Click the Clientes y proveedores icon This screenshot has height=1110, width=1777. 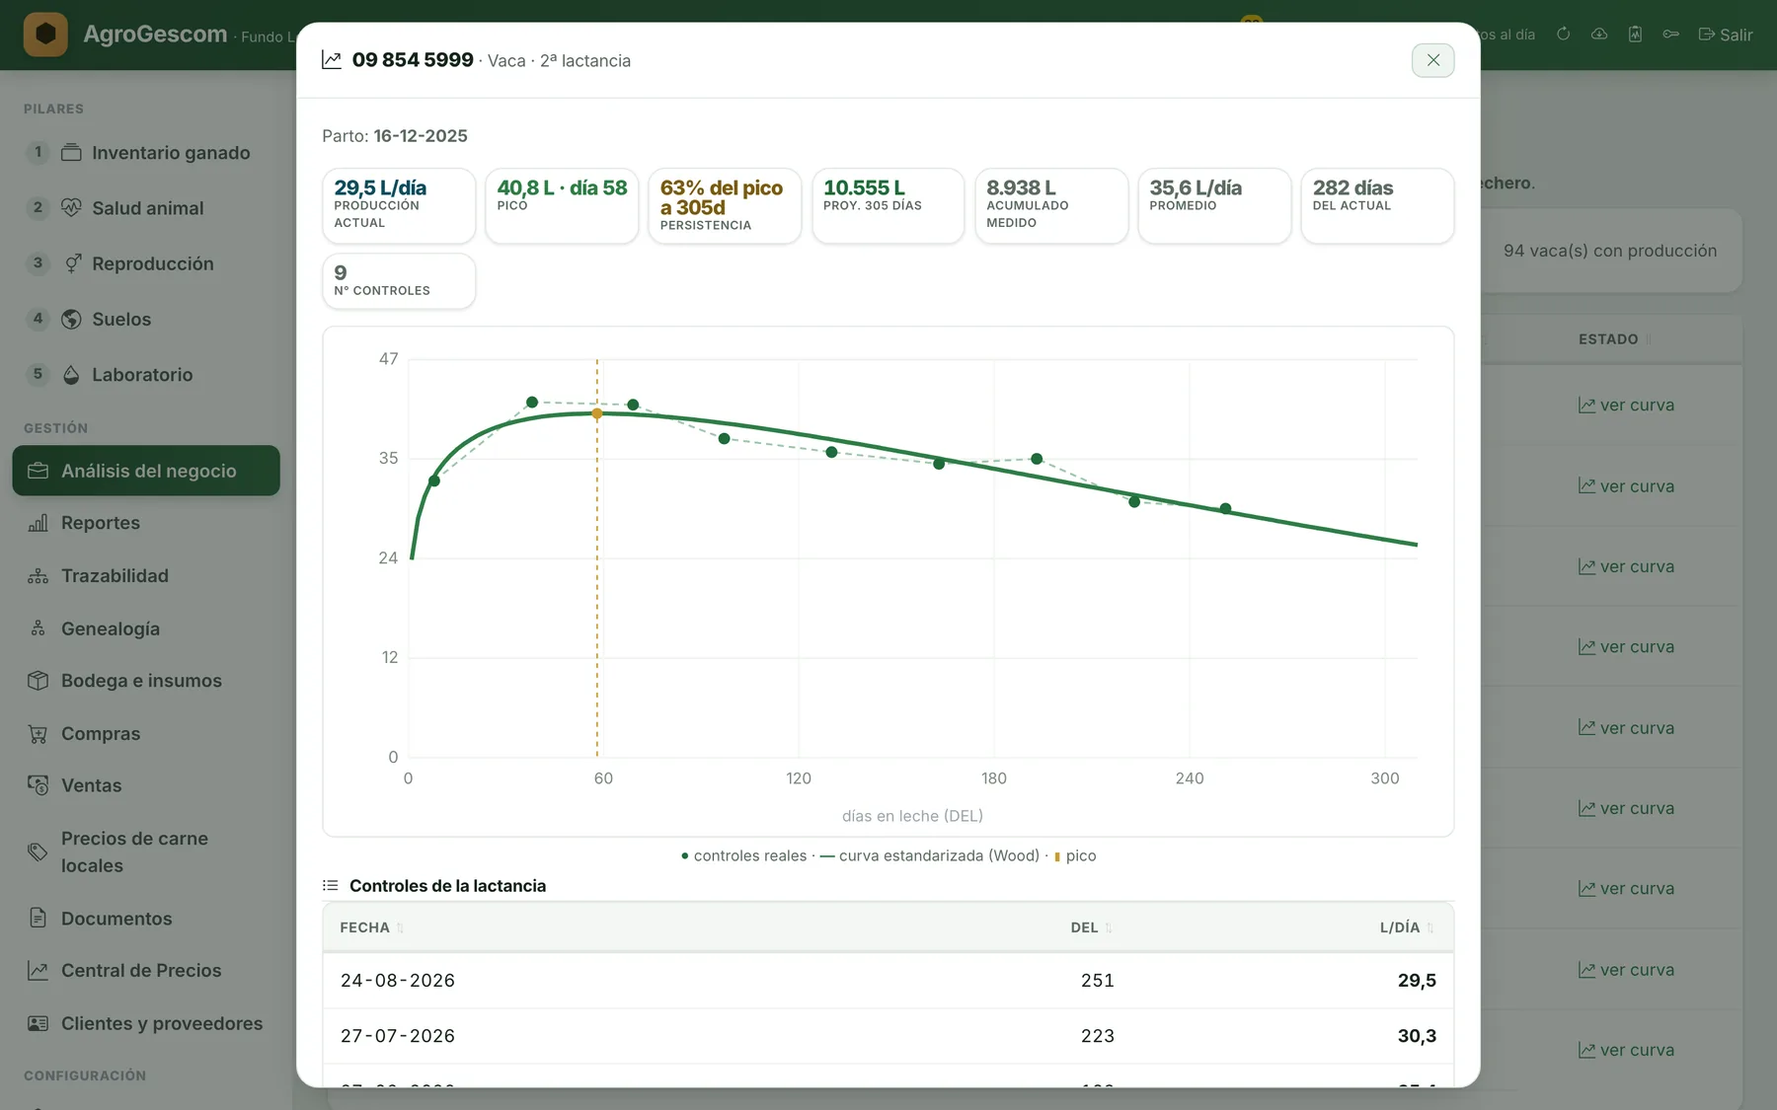[38, 1023]
